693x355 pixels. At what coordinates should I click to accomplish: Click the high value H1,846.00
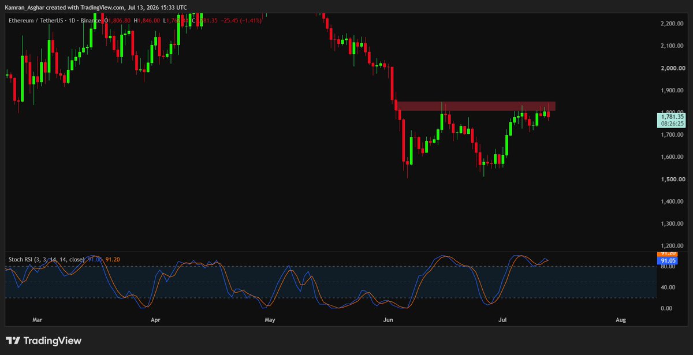pos(146,21)
